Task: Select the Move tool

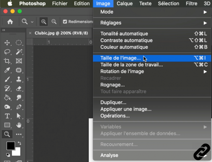Action: click(x=7, y=43)
